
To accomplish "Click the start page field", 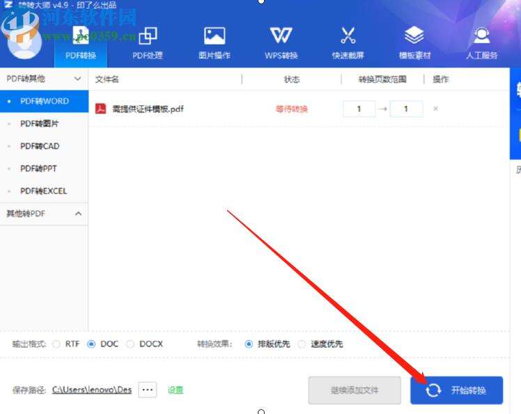I will pos(359,109).
